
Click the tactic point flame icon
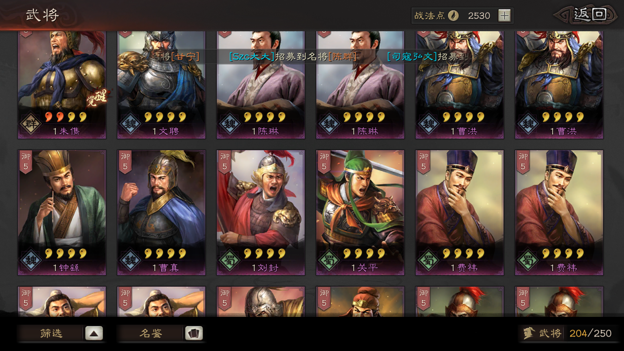[453, 16]
